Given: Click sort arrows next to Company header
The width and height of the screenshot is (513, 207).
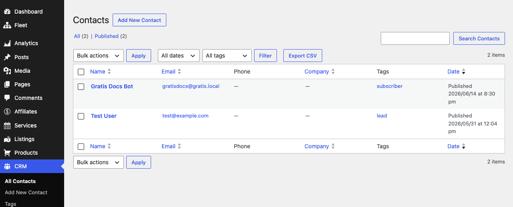Looking at the screenshot, I should [x=333, y=72].
